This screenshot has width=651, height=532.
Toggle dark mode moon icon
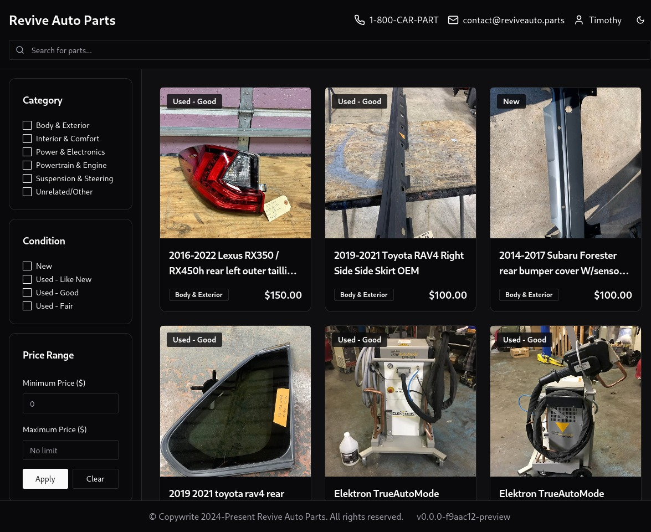pos(640,20)
